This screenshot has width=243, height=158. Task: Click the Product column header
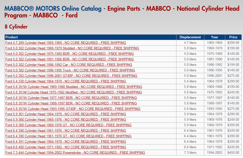[12, 37]
